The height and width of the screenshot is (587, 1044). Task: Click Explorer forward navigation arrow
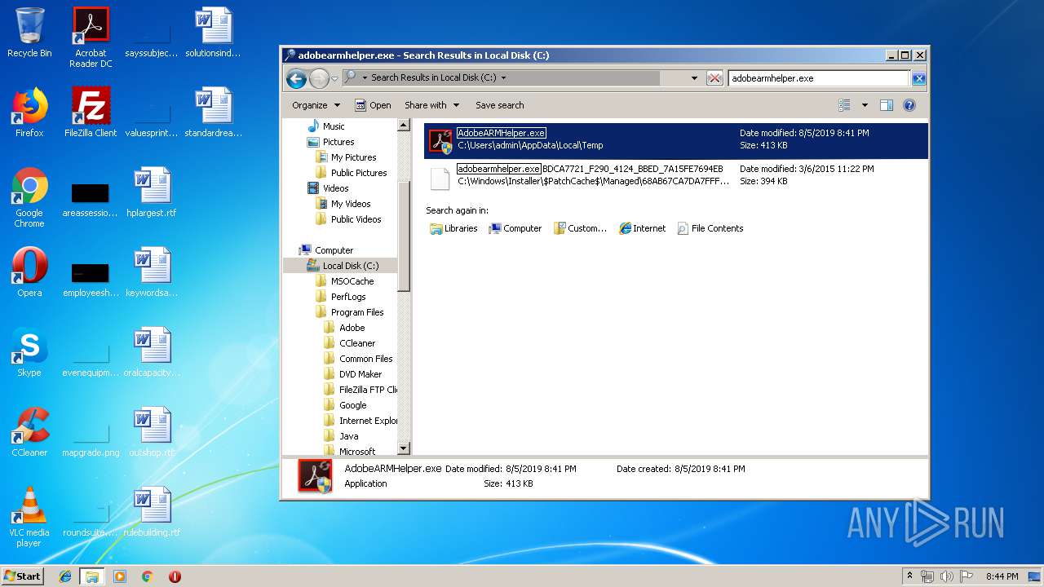coord(319,78)
